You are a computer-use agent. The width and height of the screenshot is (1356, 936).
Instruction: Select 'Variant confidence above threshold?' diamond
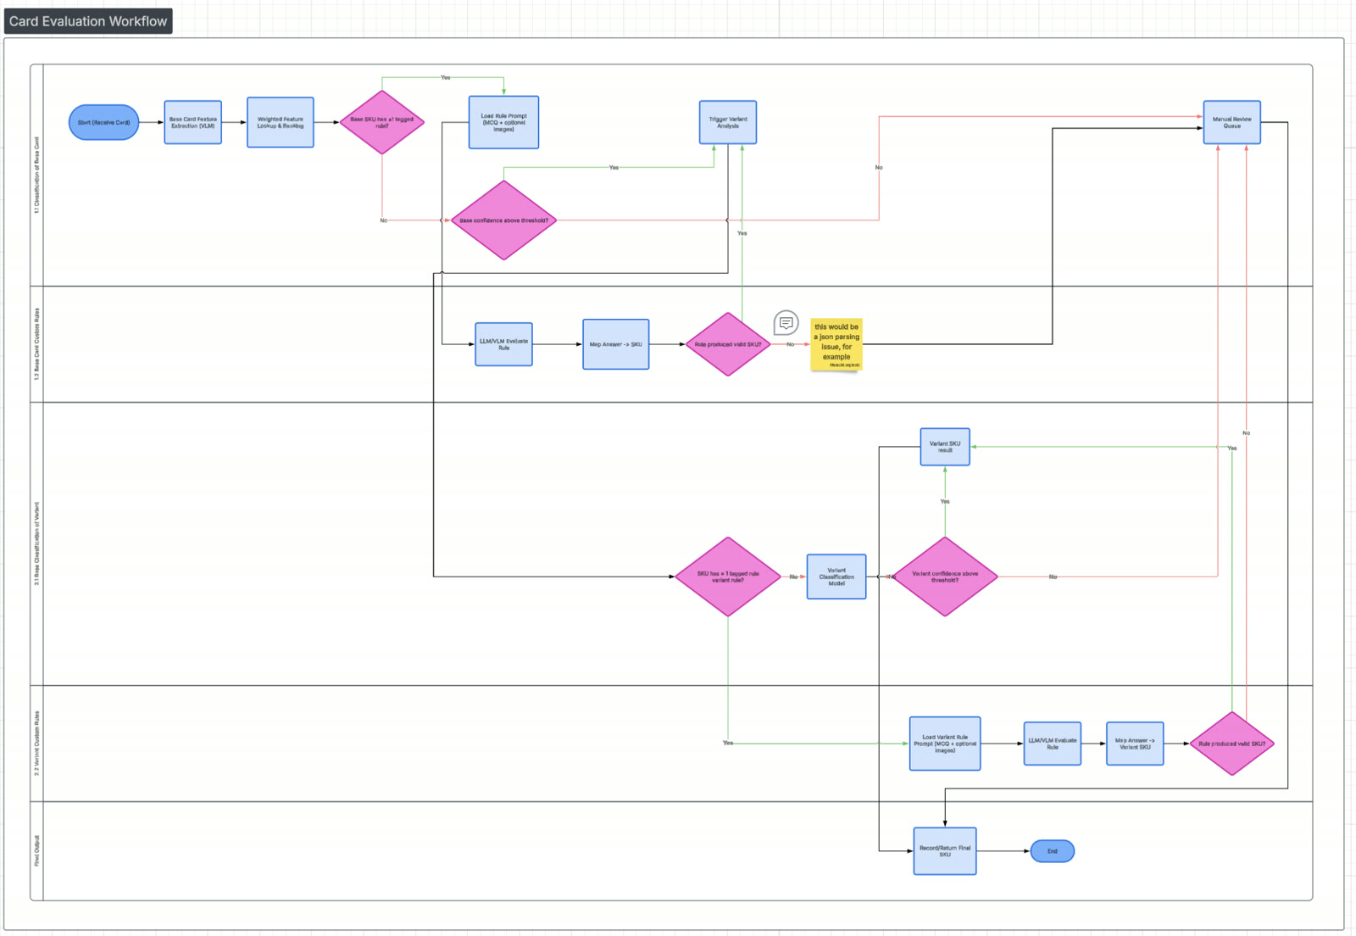tap(945, 577)
